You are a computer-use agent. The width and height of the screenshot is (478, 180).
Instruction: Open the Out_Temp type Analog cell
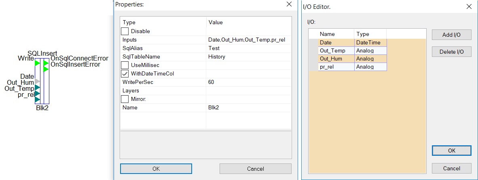(370, 50)
